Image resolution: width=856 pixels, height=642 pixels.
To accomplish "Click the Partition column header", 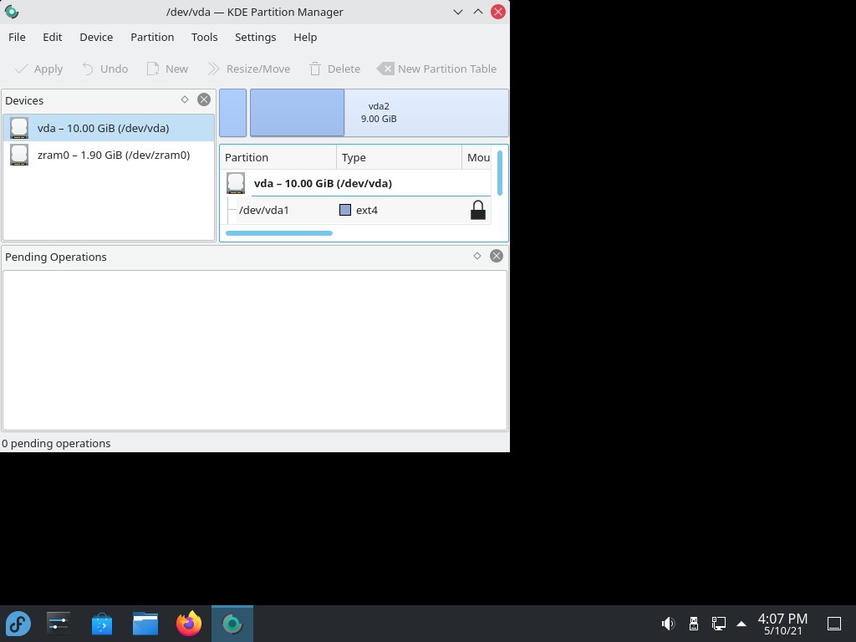I will (x=278, y=157).
